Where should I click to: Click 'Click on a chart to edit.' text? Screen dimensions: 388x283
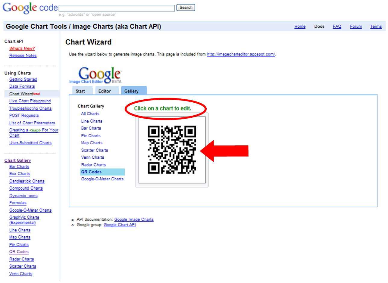(x=163, y=108)
